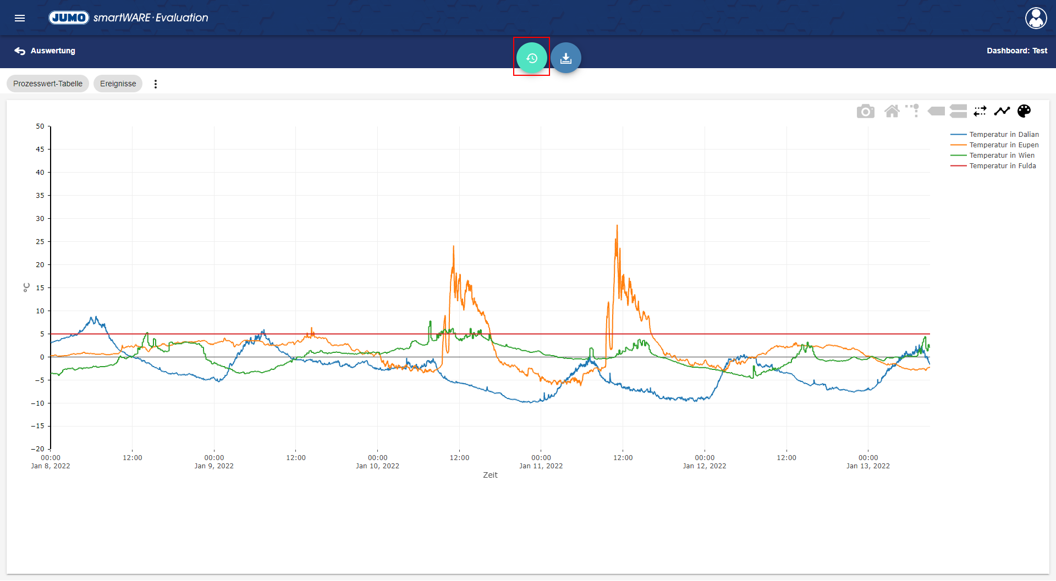Open the Prozesswert-Tabelle tab

coord(48,84)
